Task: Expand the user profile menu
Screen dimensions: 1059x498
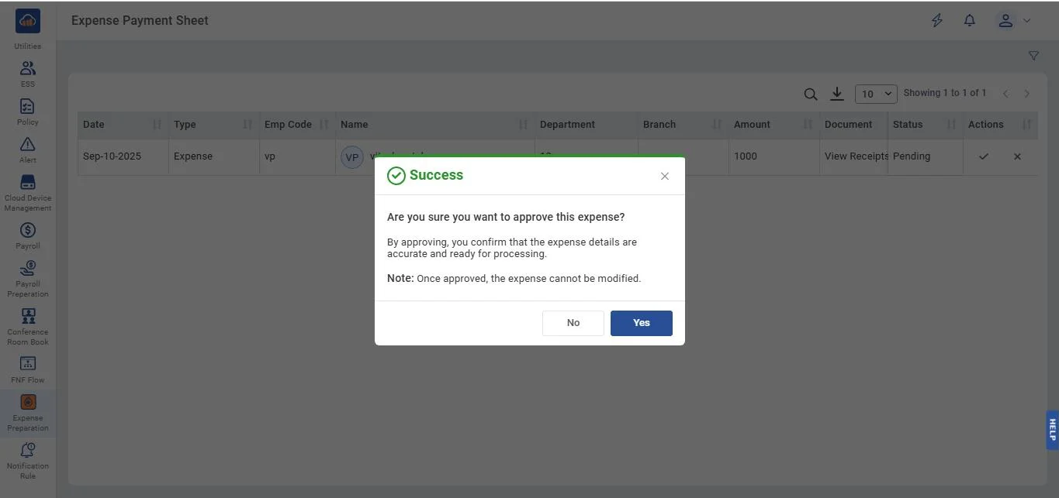Action: (1013, 21)
